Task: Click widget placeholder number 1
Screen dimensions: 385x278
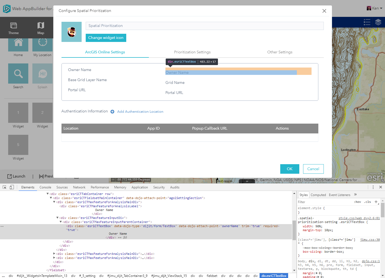Action: point(18,113)
